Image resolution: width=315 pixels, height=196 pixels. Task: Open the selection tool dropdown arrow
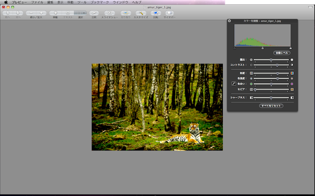tap(84, 13)
